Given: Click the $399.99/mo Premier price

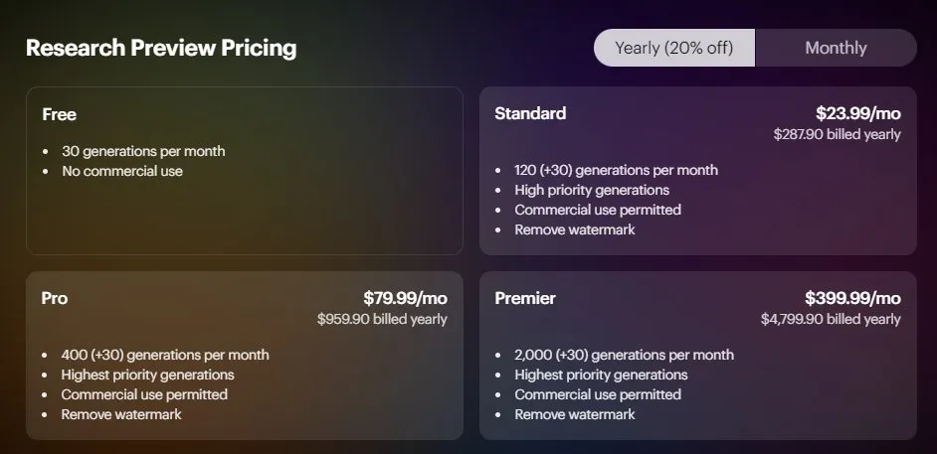Looking at the screenshot, I should (852, 298).
